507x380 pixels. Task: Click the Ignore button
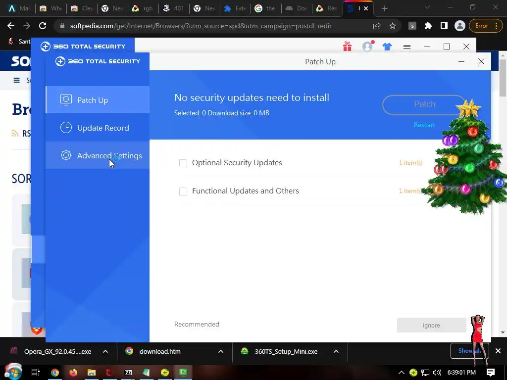[431, 325]
